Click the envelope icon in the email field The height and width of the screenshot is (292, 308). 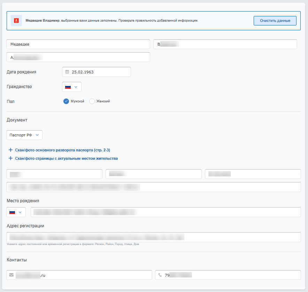point(11,275)
